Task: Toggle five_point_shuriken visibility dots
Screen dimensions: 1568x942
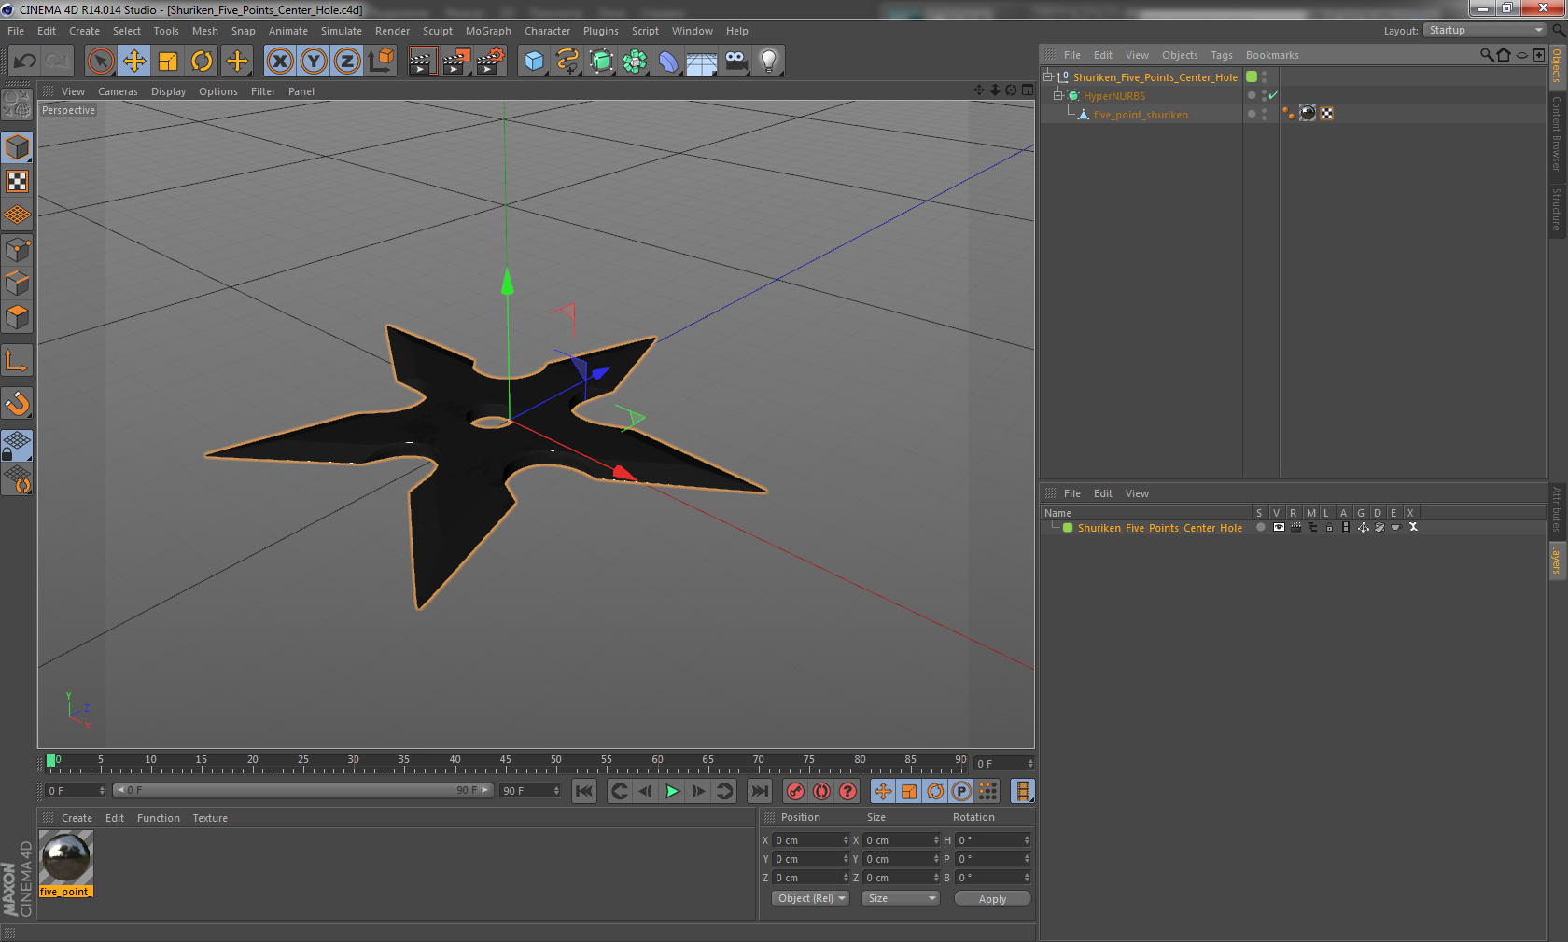Action: (x=1265, y=114)
